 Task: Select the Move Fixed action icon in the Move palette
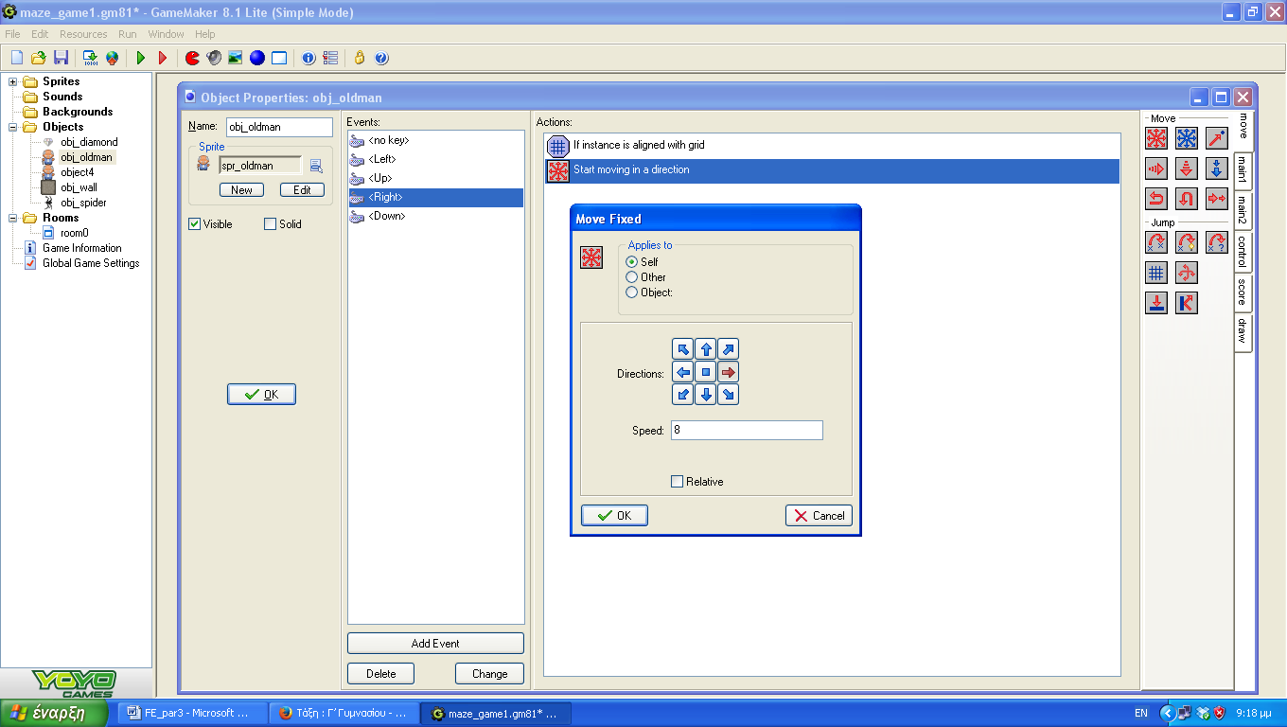click(1156, 138)
